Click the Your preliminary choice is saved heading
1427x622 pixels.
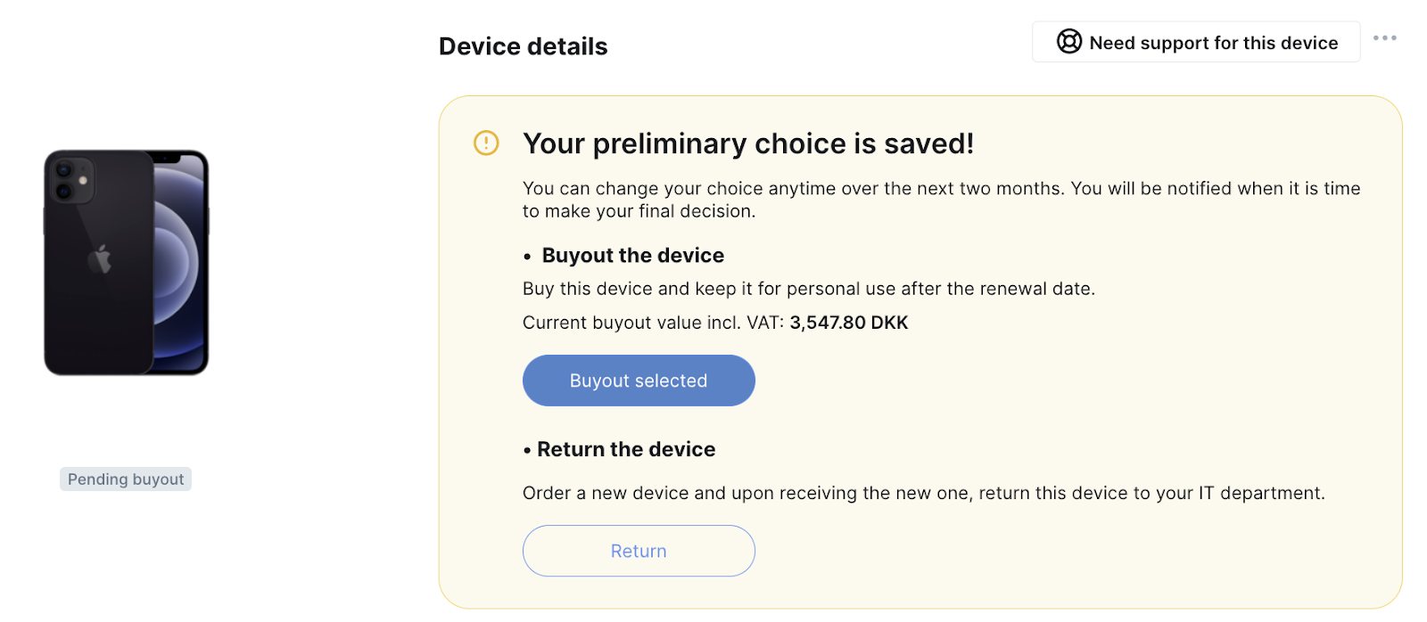point(748,143)
